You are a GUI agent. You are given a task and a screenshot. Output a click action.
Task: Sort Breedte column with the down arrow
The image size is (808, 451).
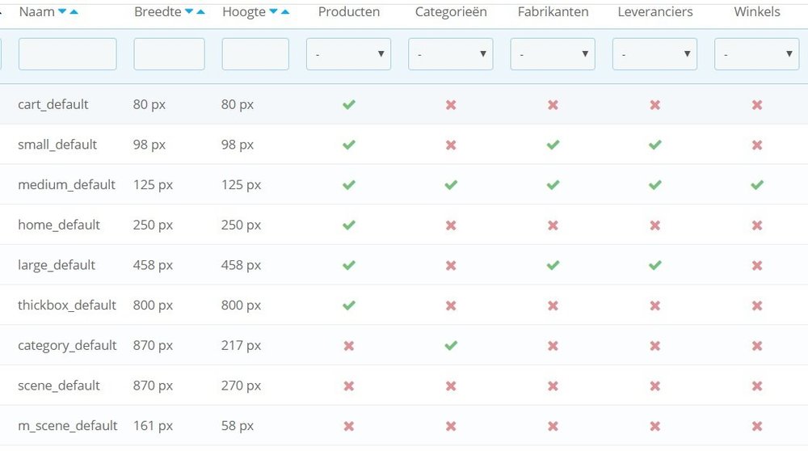point(189,12)
